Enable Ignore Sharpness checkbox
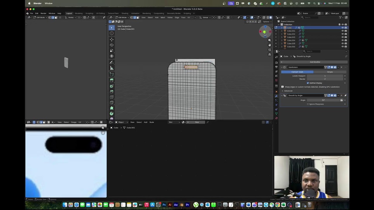 pos(308,104)
